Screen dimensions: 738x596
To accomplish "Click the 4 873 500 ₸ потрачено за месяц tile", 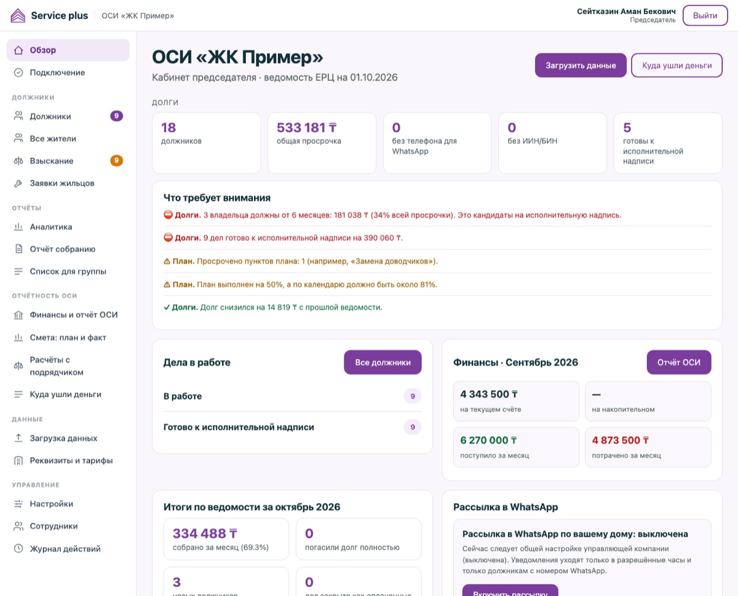I will pos(648,447).
